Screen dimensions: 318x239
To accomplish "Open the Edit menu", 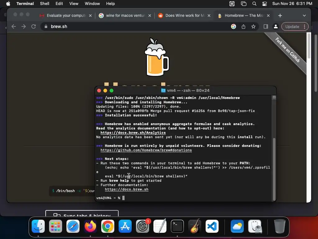I will (59, 4).
